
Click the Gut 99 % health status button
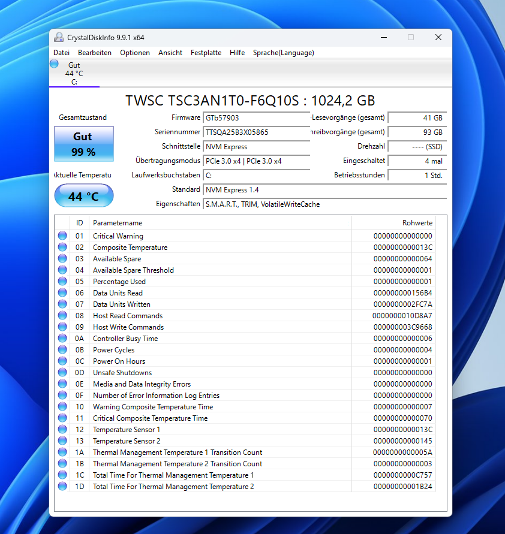84,144
